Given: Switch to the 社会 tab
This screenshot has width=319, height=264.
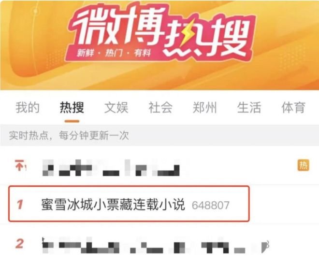Looking at the screenshot, I should point(160,108).
